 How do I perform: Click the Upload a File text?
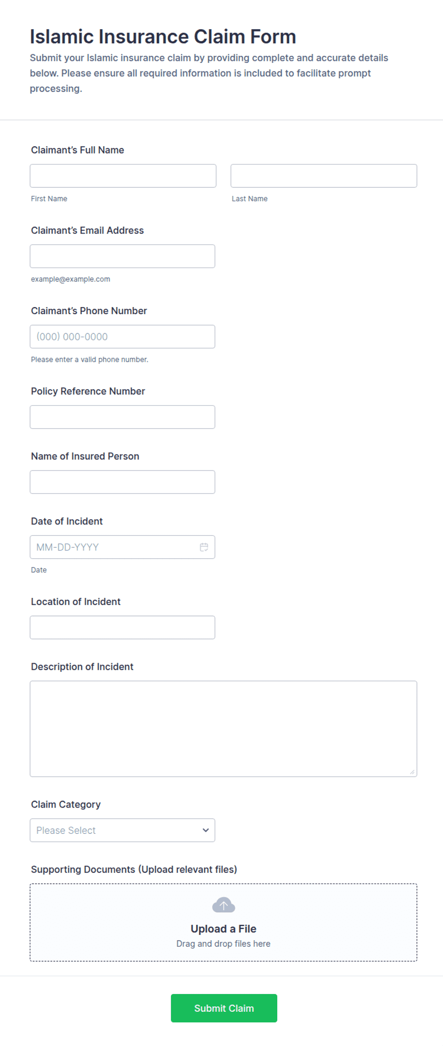(x=223, y=929)
